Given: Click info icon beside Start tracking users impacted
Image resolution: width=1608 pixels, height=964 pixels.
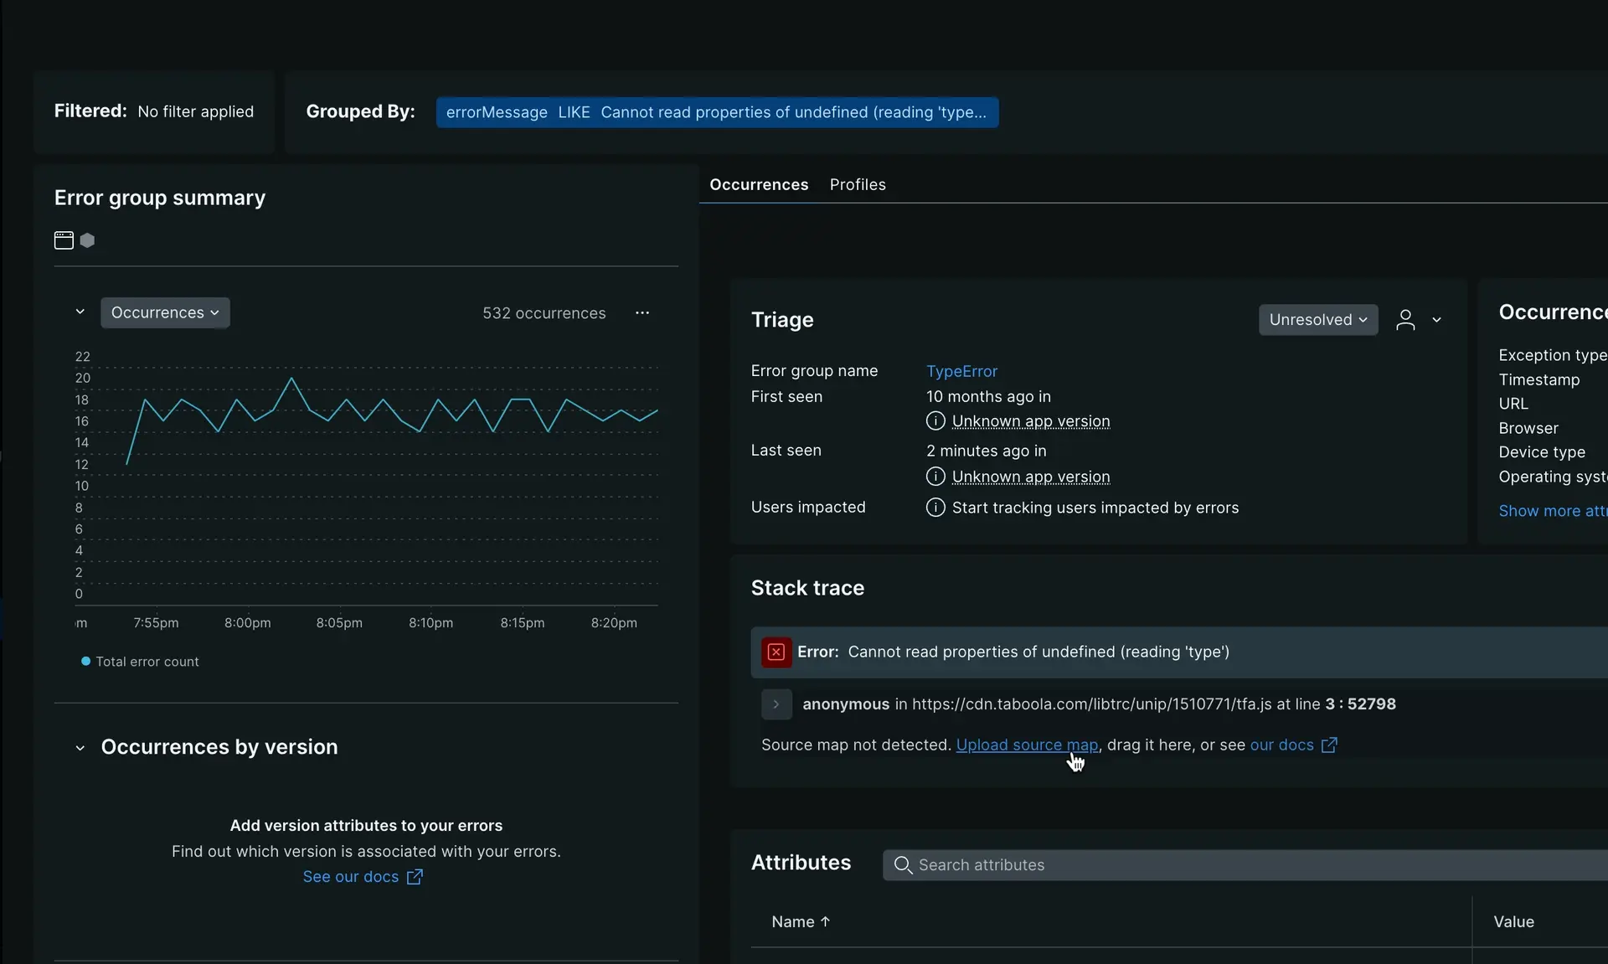Looking at the screenshot, I should pos(935,508).
